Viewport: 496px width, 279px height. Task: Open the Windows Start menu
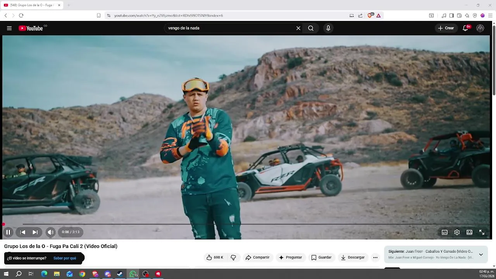click(x=6, y=274)
